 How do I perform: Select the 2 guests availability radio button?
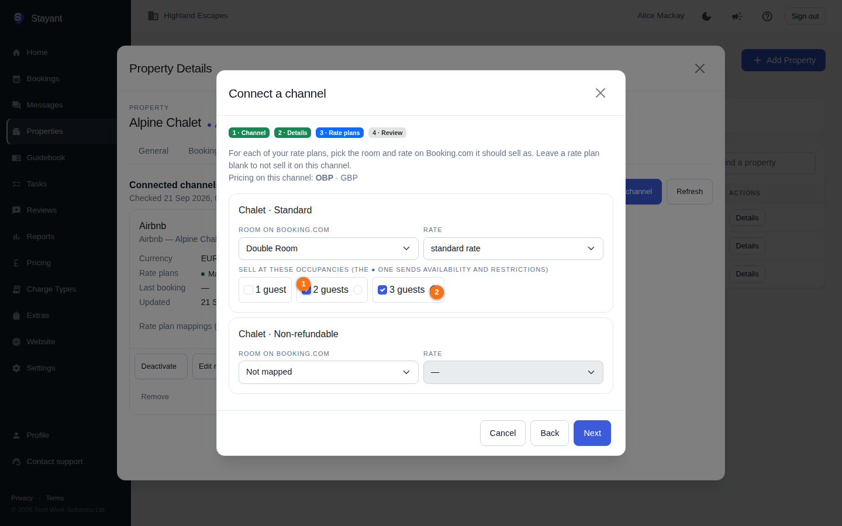(x=358, y=290)
